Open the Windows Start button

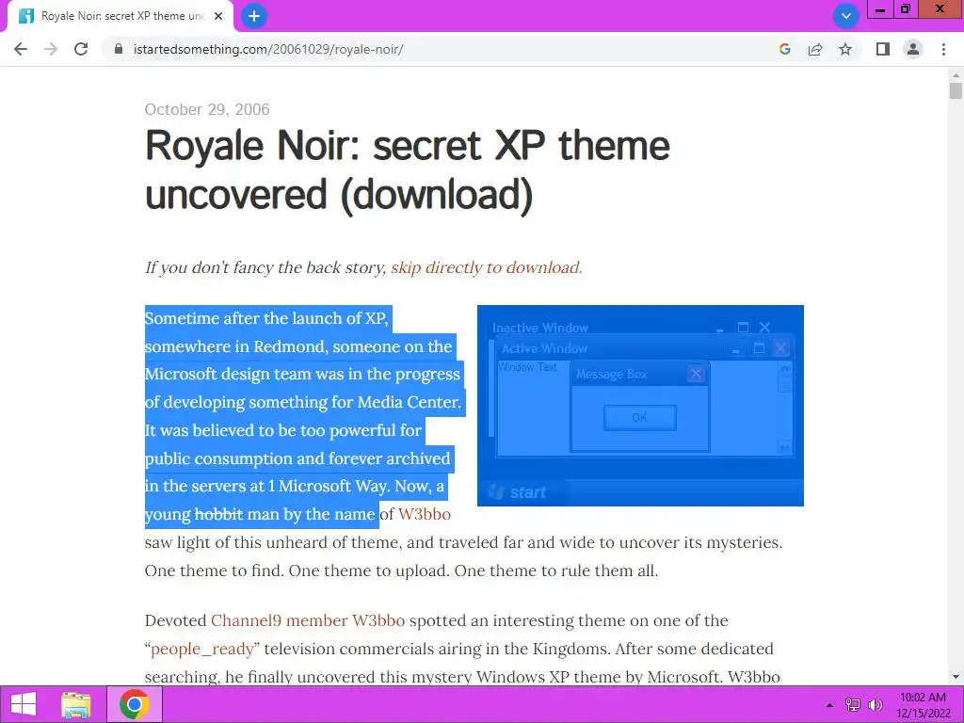(x=24, y=704)
